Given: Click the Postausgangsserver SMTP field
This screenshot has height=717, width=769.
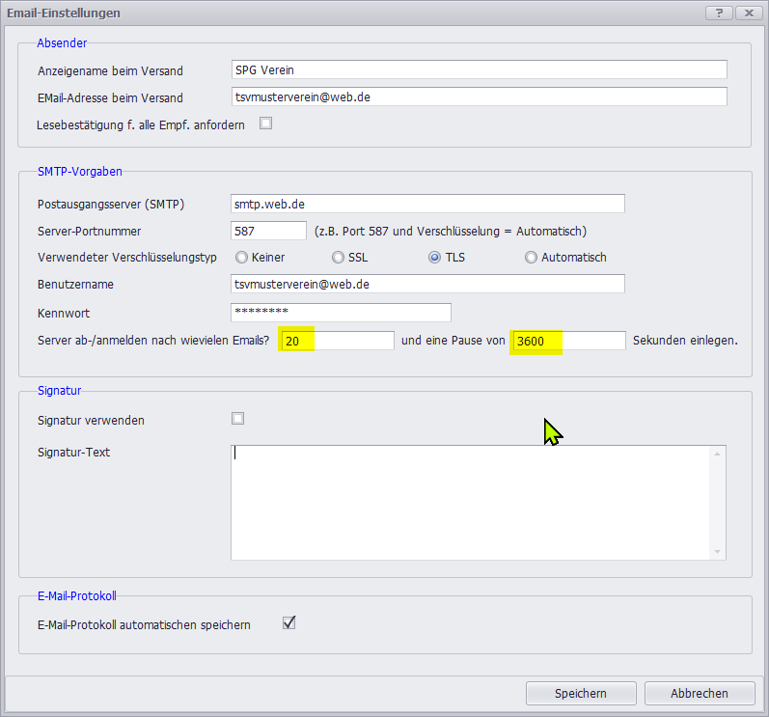Looking at the screenshot, I should [x=427, y=204].
